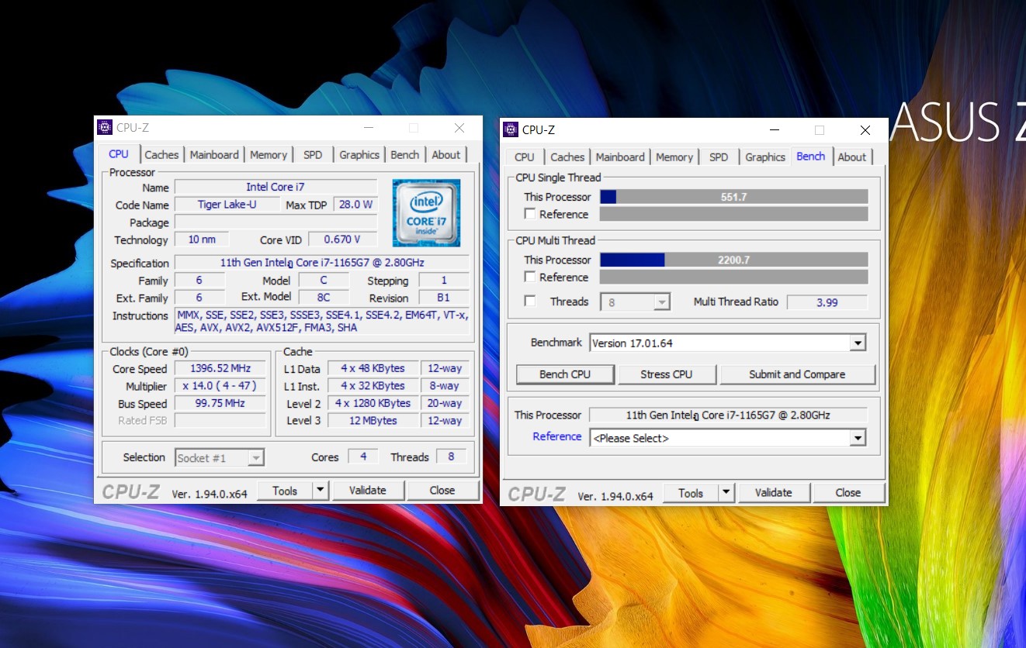This screenshot has height=648, width=1026.
Task: Click the L1 Data value 4 x 48 KBytes
Action: pos(373,368)
